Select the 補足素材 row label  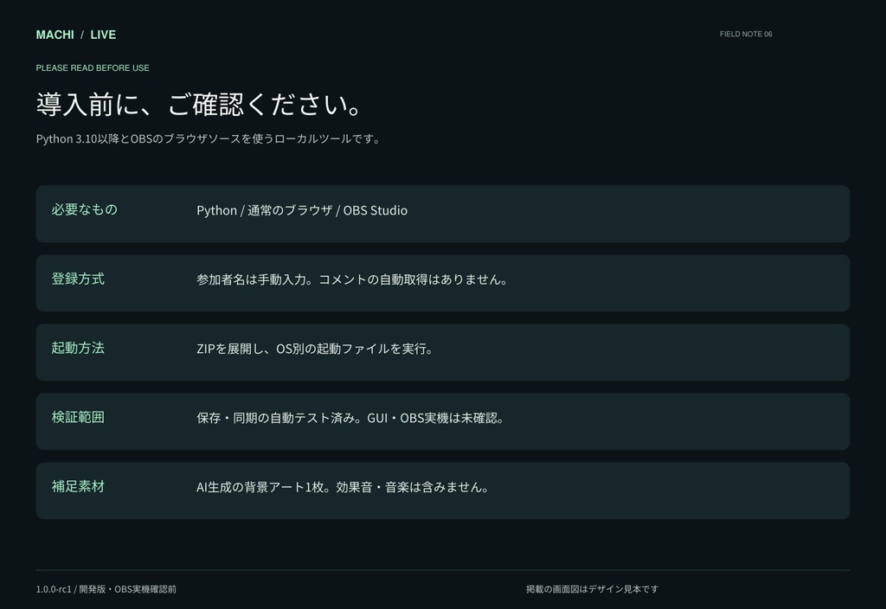[x=78, y=486]
